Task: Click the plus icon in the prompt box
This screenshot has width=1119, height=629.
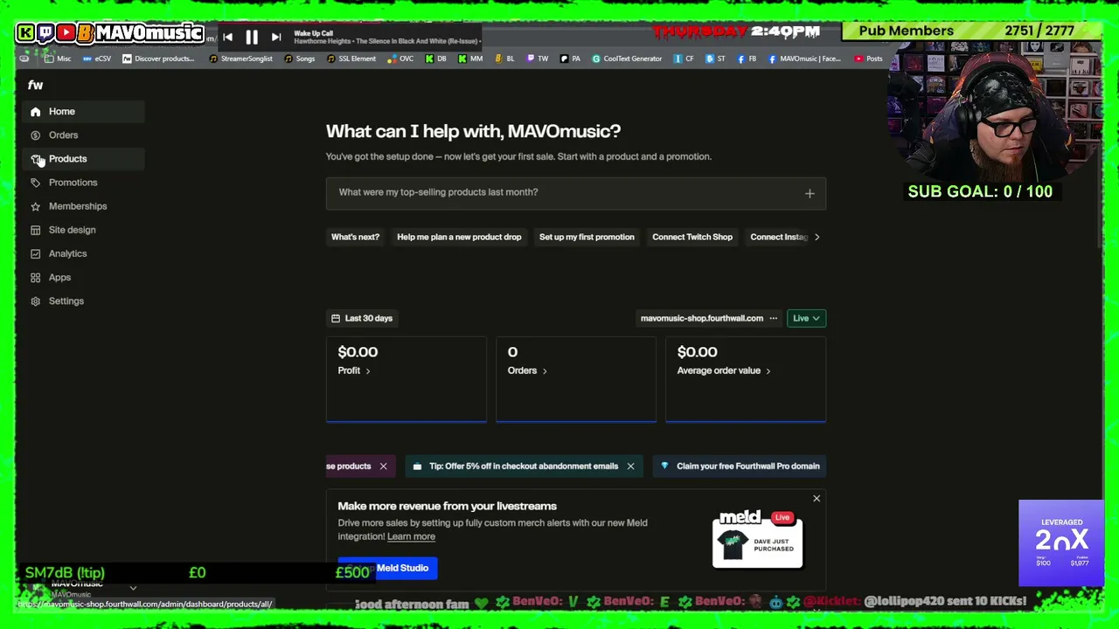Action: point(810,193)
